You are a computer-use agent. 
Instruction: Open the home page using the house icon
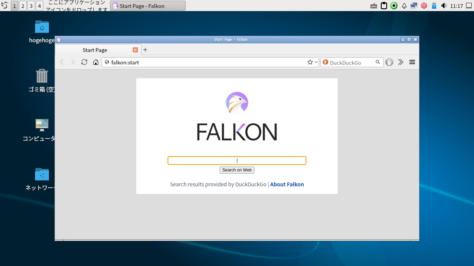[96, 62]
